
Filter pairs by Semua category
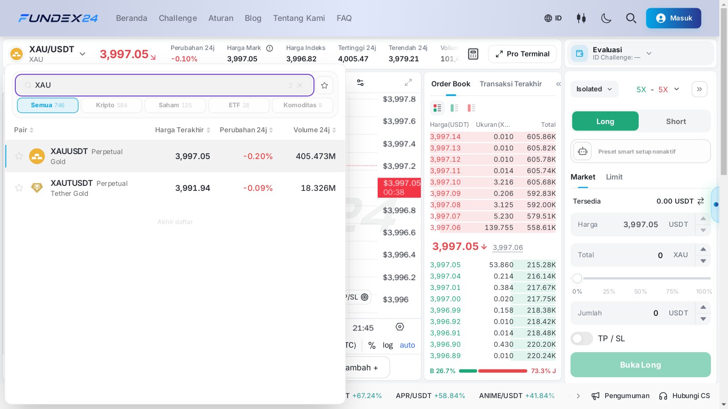pyautogui.click(x=48, y=105)
